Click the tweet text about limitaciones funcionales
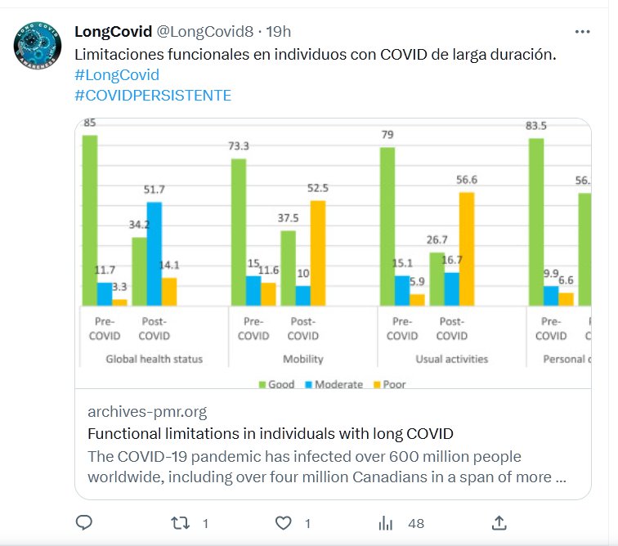The image size is (618, 546). [316, 55]
